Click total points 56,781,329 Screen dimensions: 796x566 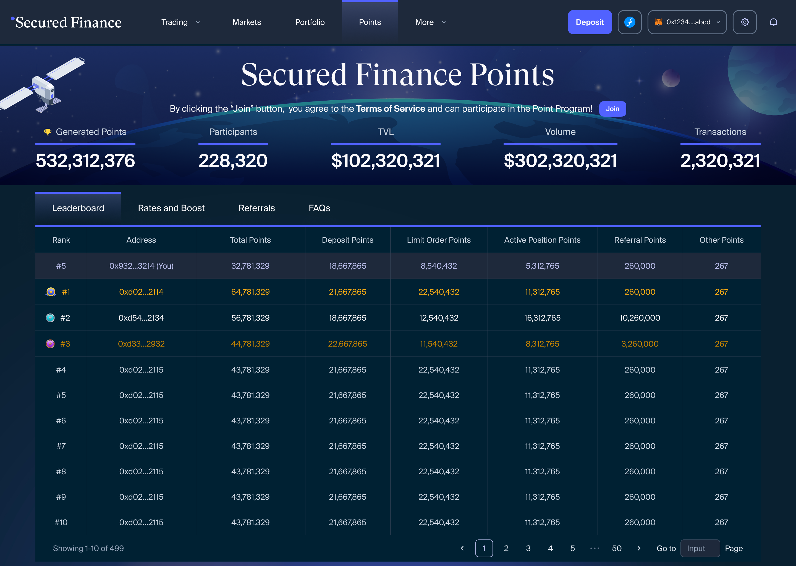coord(250,318)
